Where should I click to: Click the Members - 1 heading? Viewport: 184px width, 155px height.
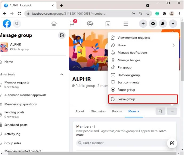pyautogui.click(x=86, y=127)
